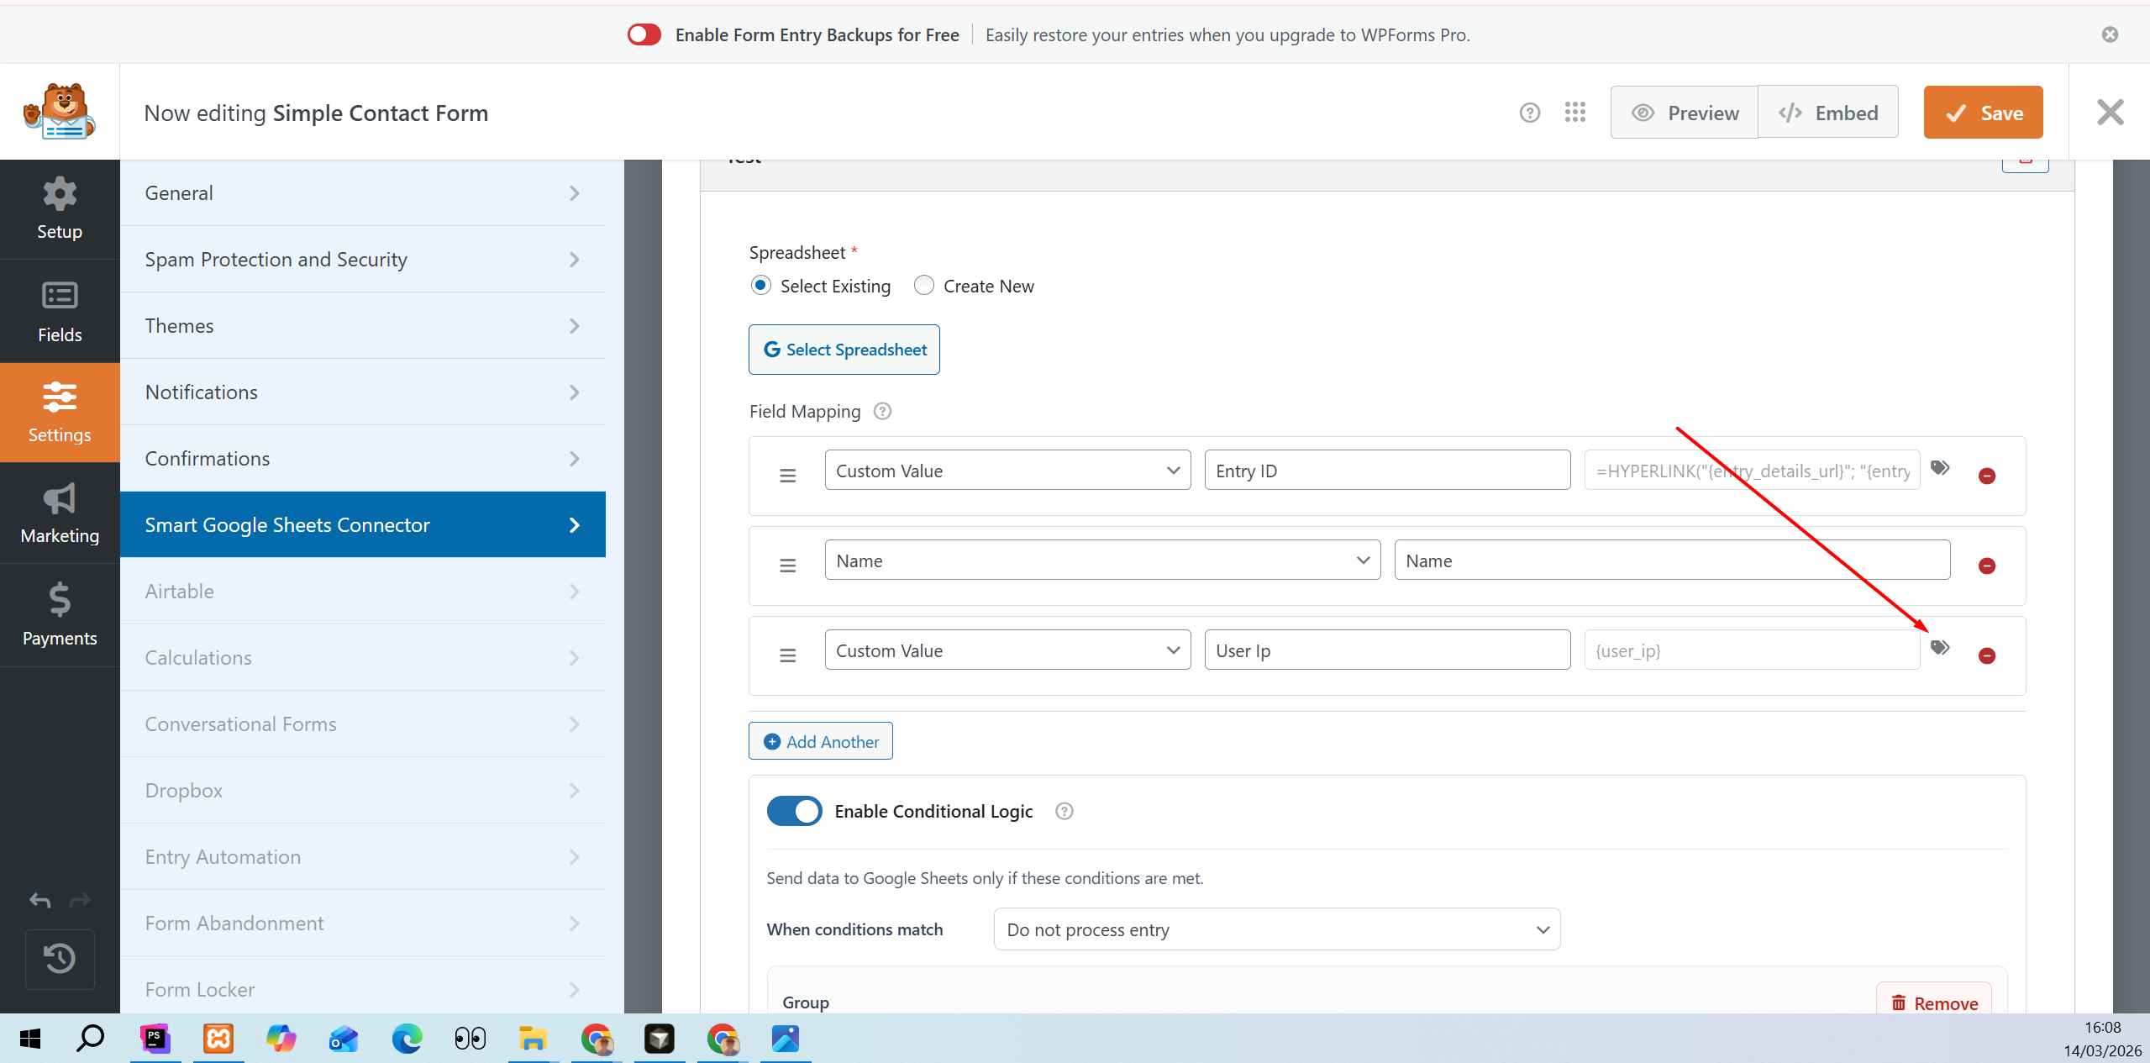Save the form
This screenshot has width=2150, height=1063.
tap(1983, 113)
